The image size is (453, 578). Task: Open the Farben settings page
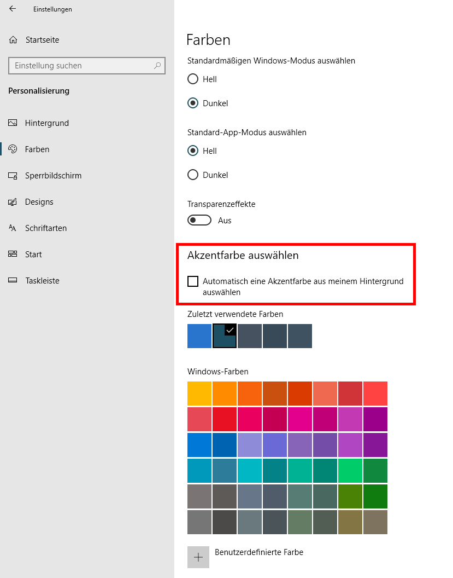(37, 149)
